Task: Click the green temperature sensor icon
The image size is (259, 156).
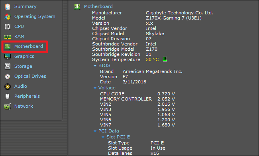Action: [x=165, y=59]
